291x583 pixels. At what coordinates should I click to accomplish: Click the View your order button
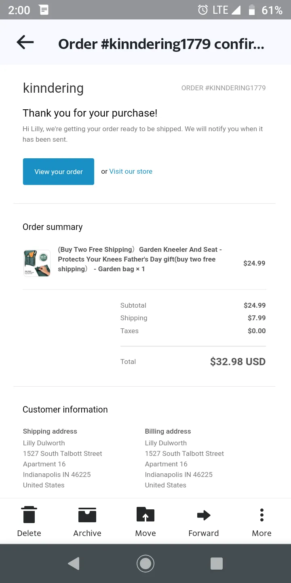pyautogui.click(x=59, y=172)
